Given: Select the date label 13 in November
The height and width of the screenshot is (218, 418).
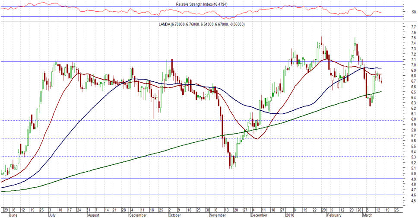Looking at the screenshot, I should point(226,210).
